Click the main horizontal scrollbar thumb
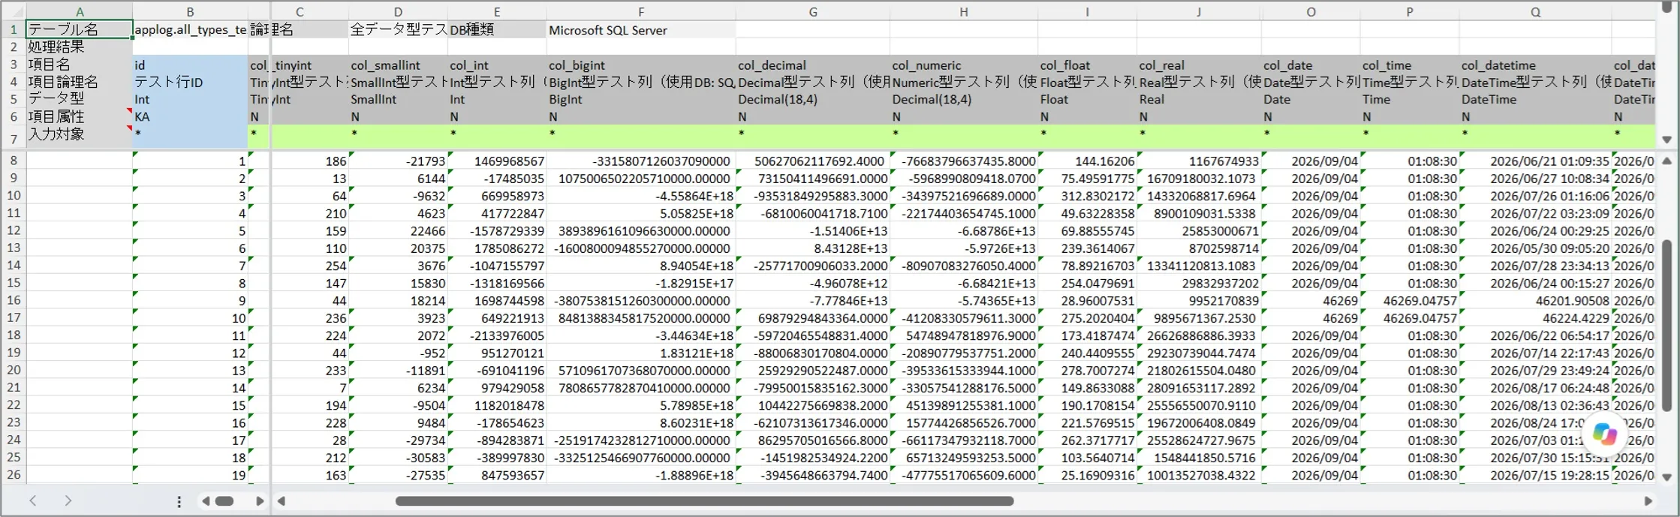The width and height of the screenshot is (1680, 517). click(x=704, y=501)
